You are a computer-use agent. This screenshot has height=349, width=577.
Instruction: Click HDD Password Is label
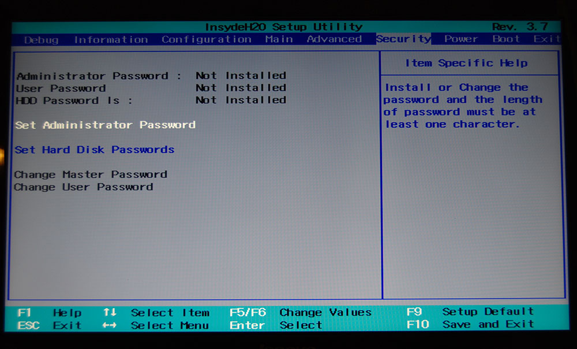tap(74, 100)
